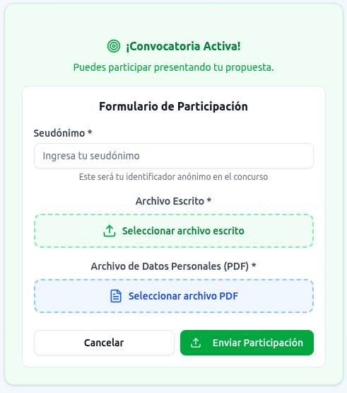The image size is (347, 393).
Task: Select the 'Seleccionar archivo escrito' text
Action: (183, 231)
